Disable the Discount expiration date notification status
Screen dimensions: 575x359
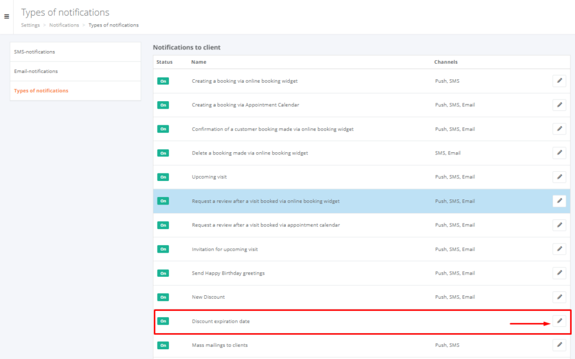click(163, 321)
